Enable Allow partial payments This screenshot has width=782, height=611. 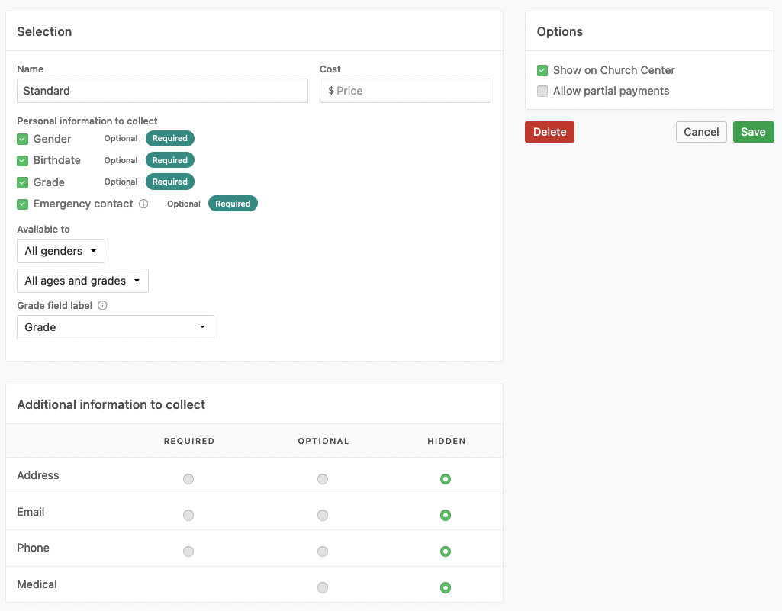tap(542, 92)
